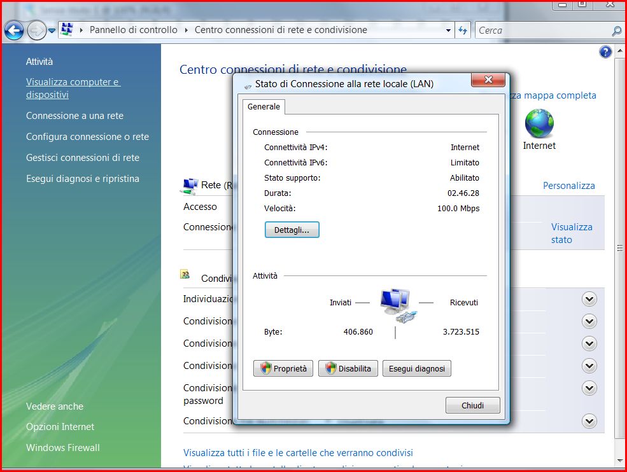Click Visualizza stato link

pos(572,233)
